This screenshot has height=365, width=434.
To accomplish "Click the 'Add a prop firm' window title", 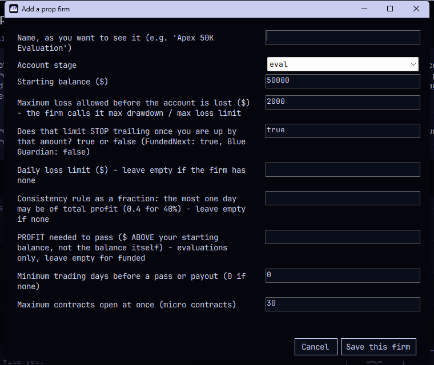I will coord(46,9).
